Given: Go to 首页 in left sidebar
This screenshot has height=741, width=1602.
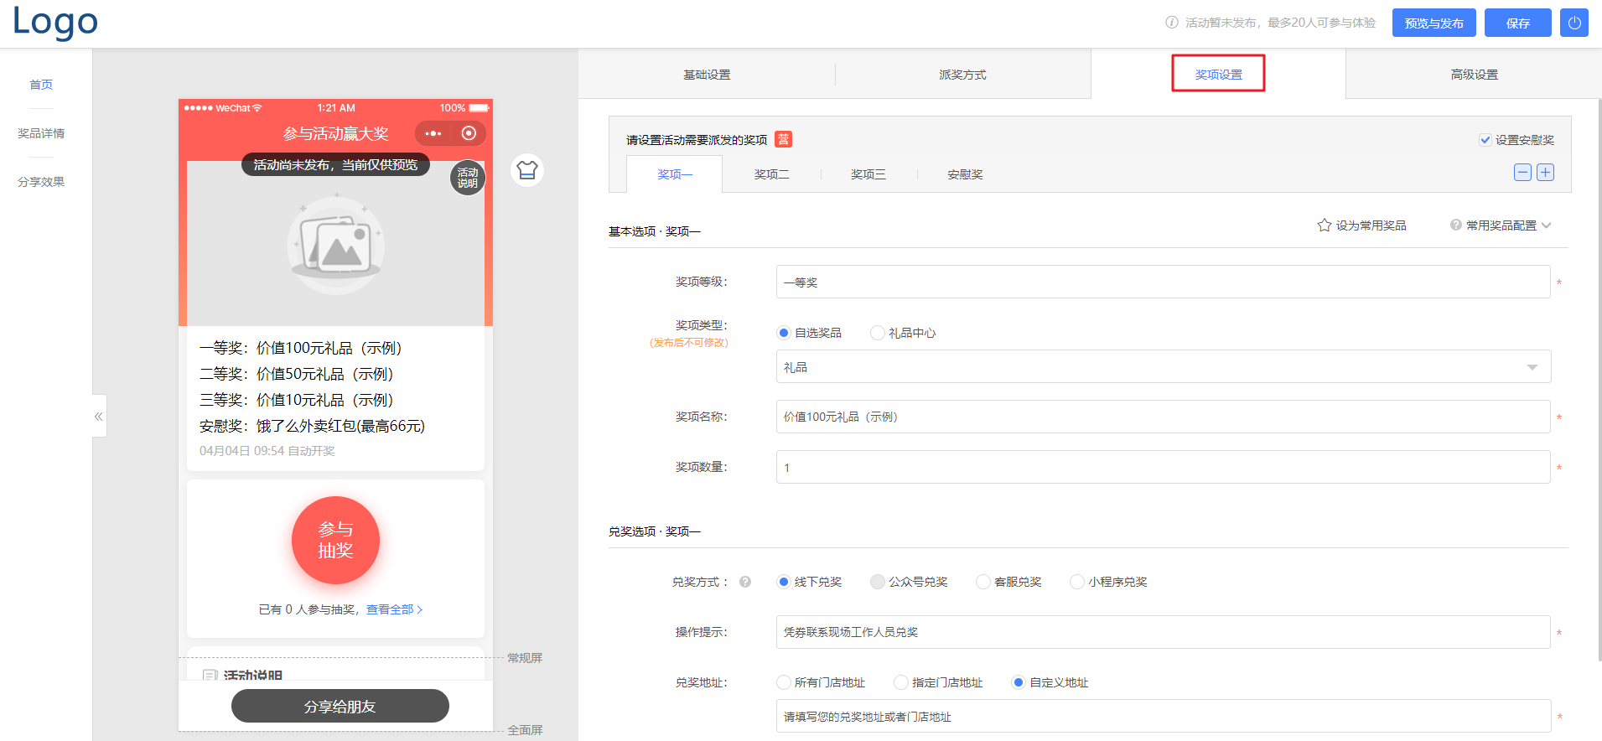Looking at the screenshot, I should pyautogui.click(x=41, y=85).
